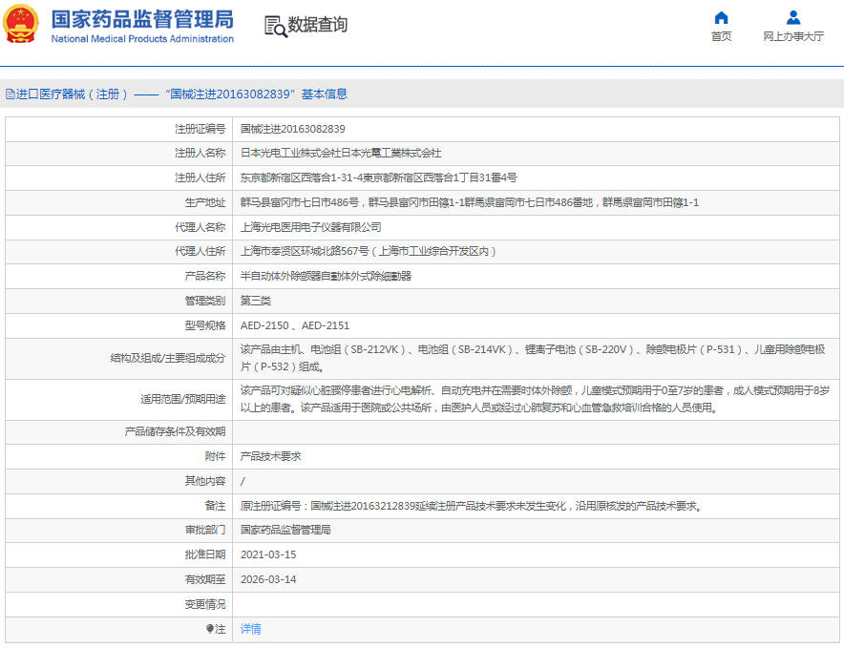This screenshot has height=648, width=844.
Task: Click 国家药品监督管理局 in 审批部门 row
Action: pos(285,530)
